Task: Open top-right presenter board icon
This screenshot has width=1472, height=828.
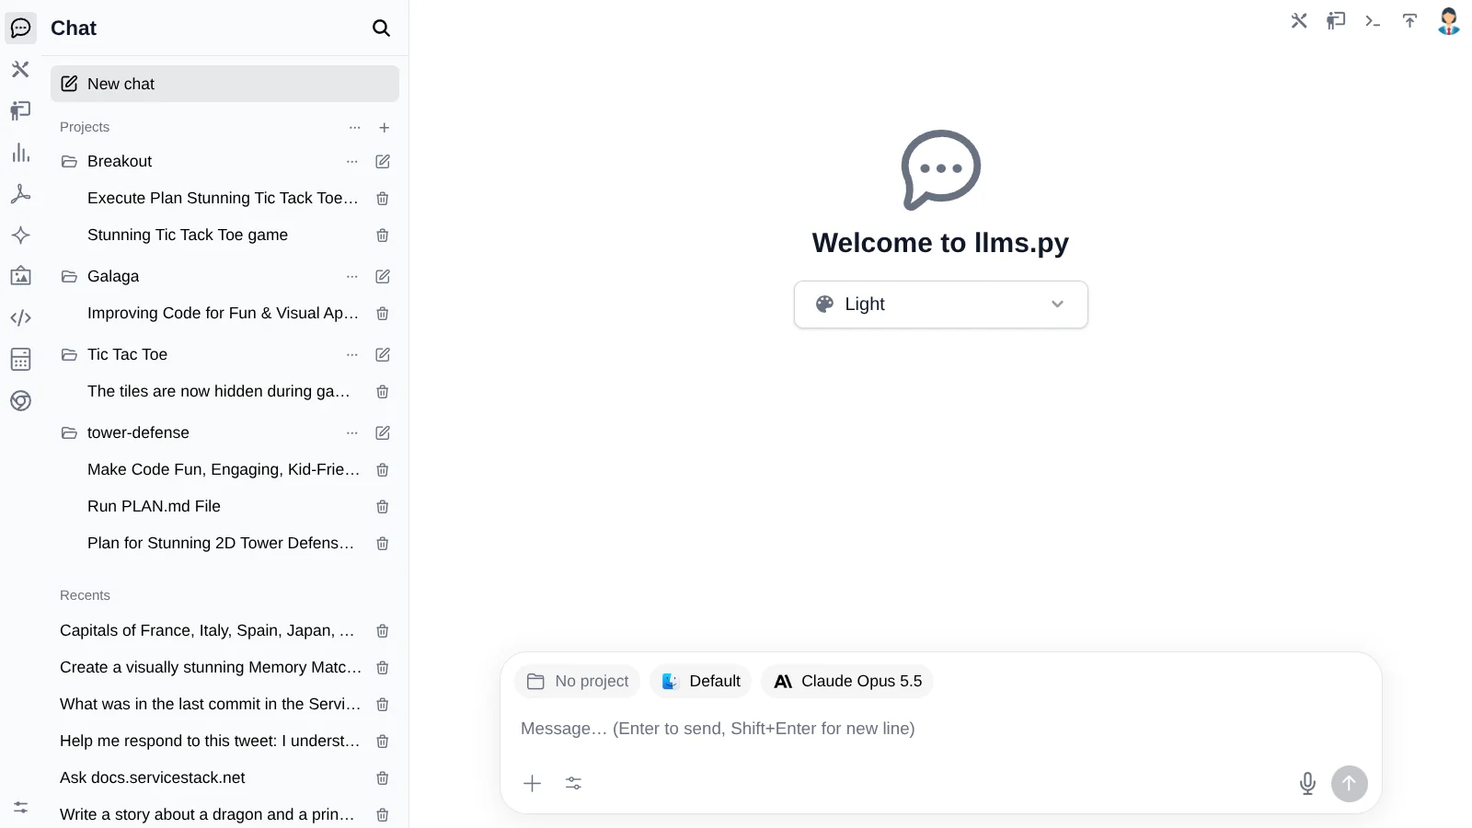Action: point(1336,20)
